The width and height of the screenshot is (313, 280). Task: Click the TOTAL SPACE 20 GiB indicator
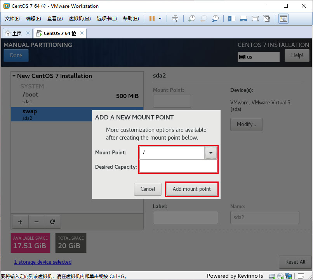click(x=71, y=243)
